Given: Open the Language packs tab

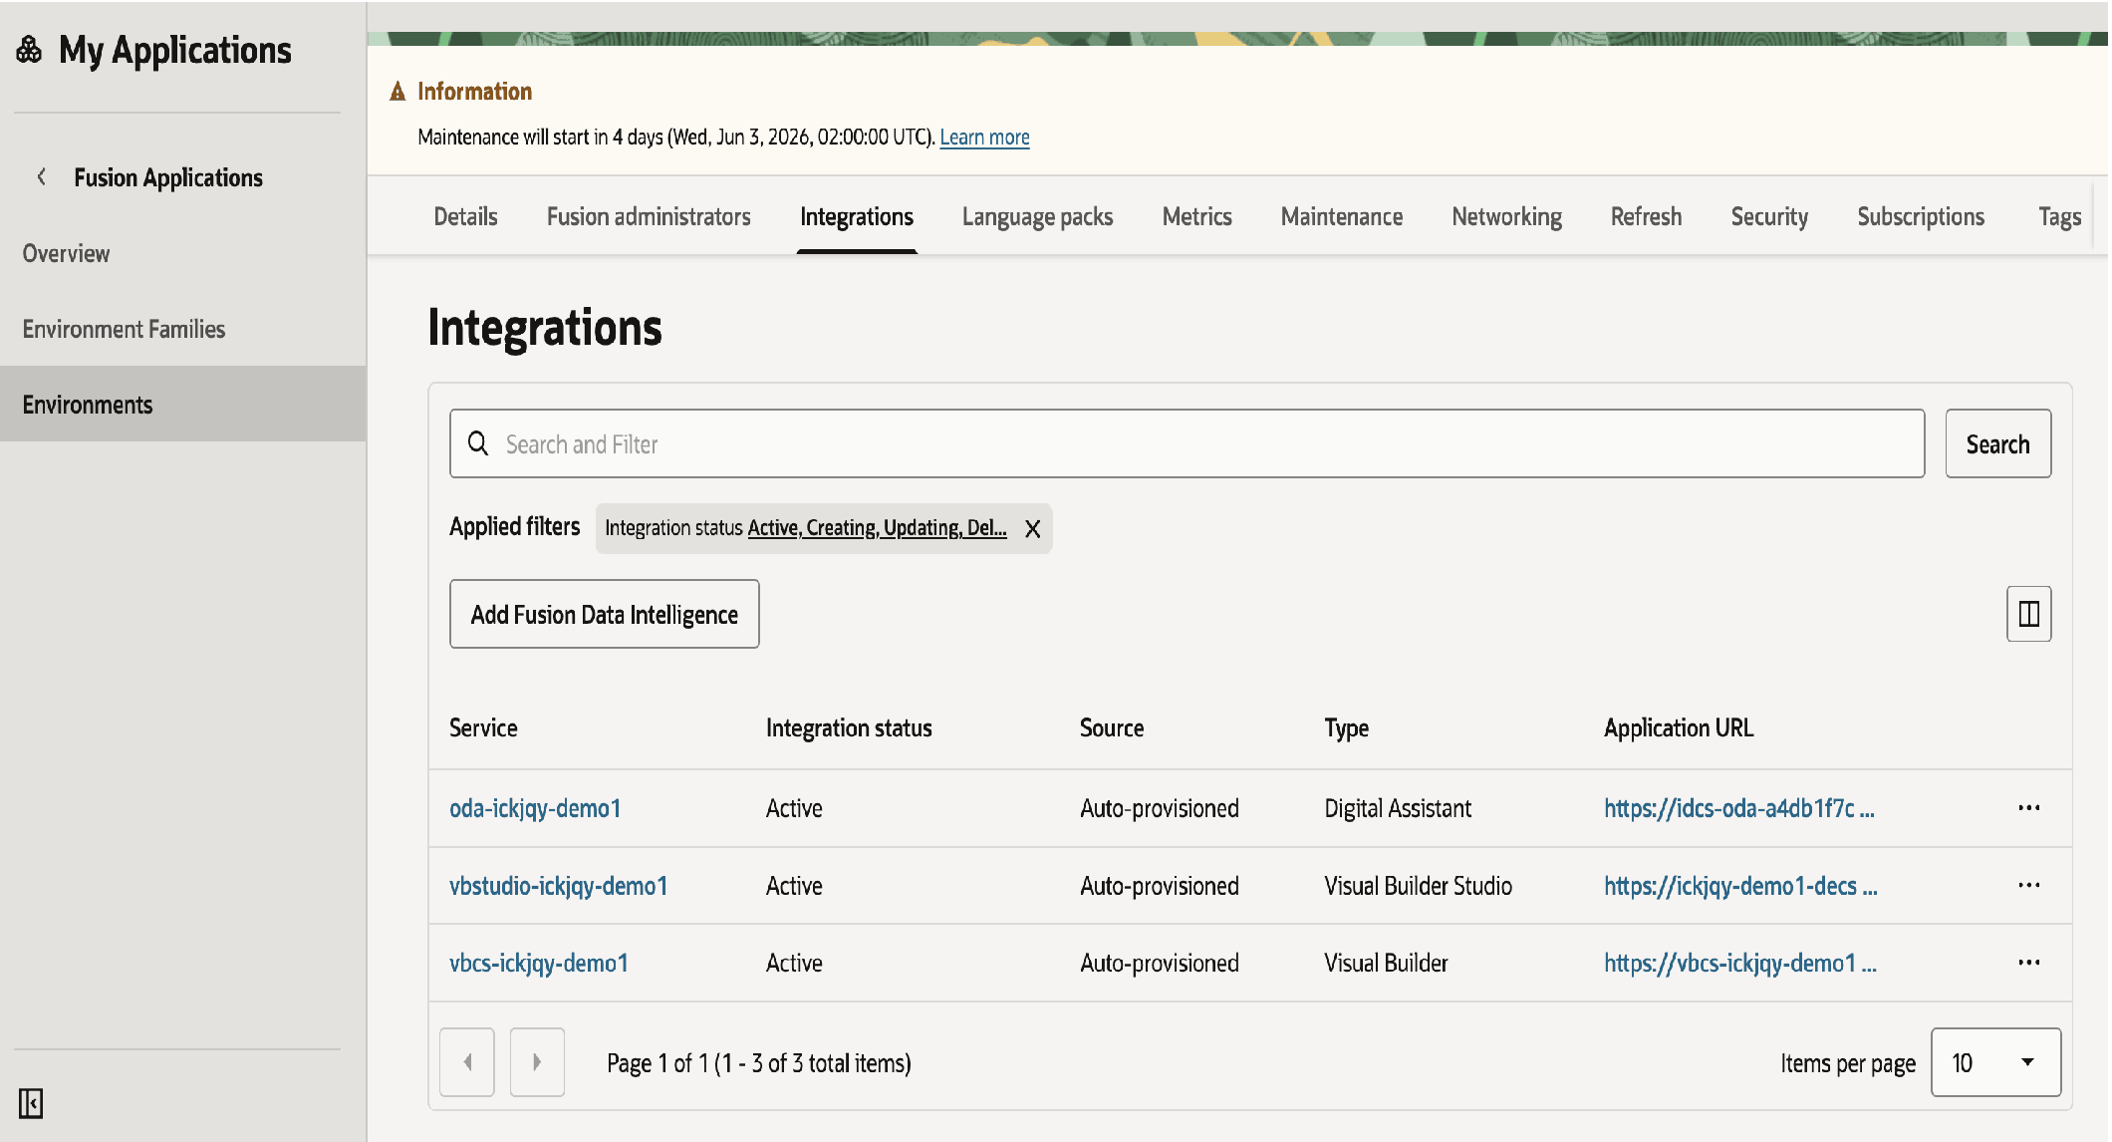Looking at the screenshot, I should tap(1037, 216).
